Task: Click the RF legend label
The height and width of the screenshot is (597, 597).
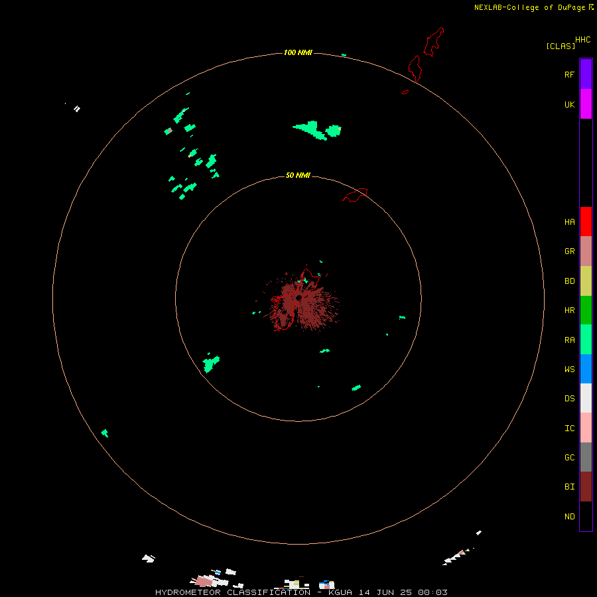Action: pyautogui.click(x=569, y=74)
